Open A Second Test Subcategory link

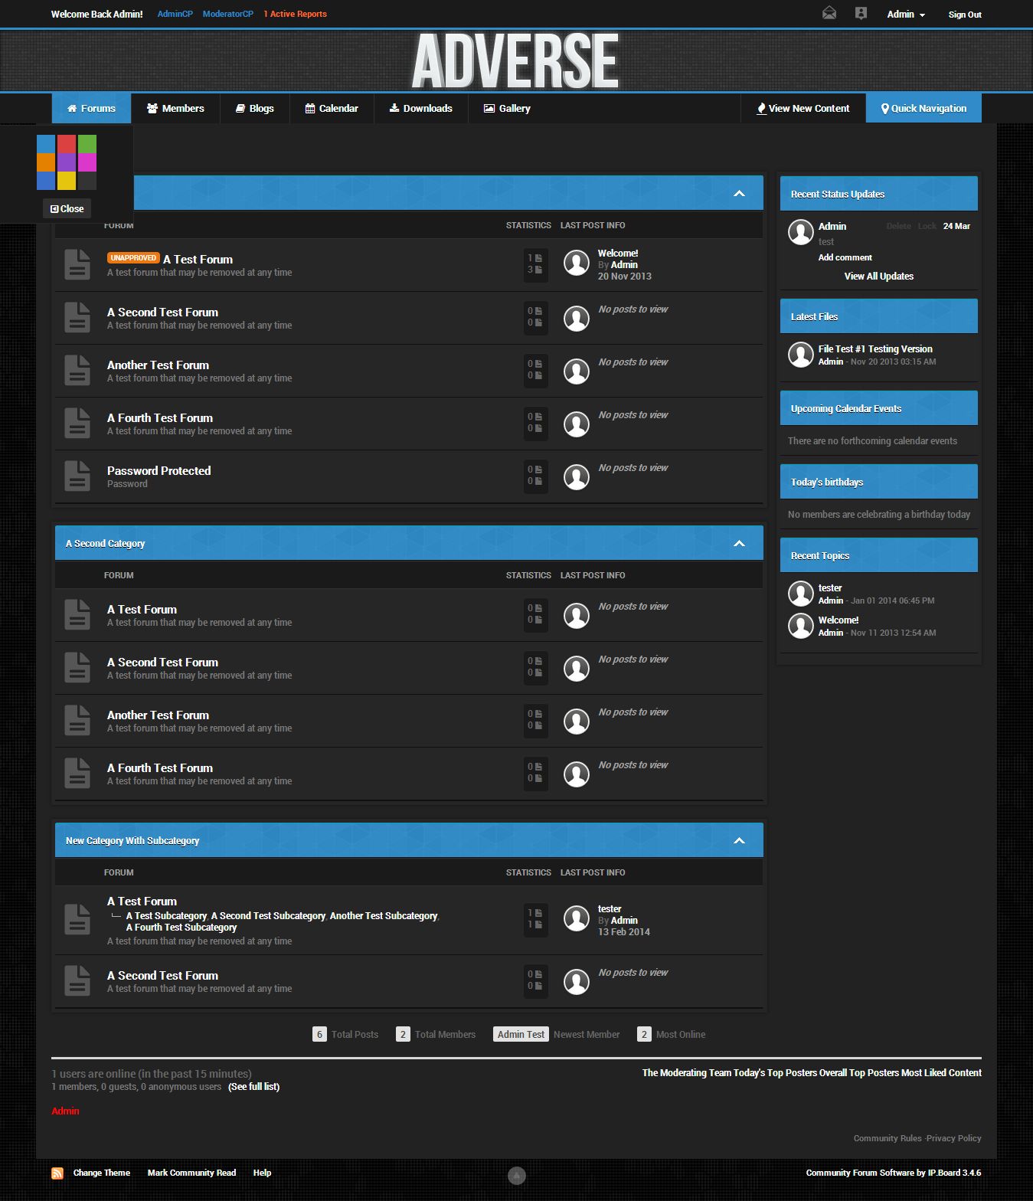point(268,915)
